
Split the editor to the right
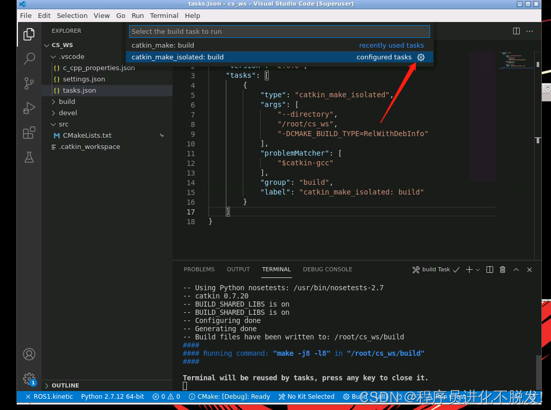point(516,31)
